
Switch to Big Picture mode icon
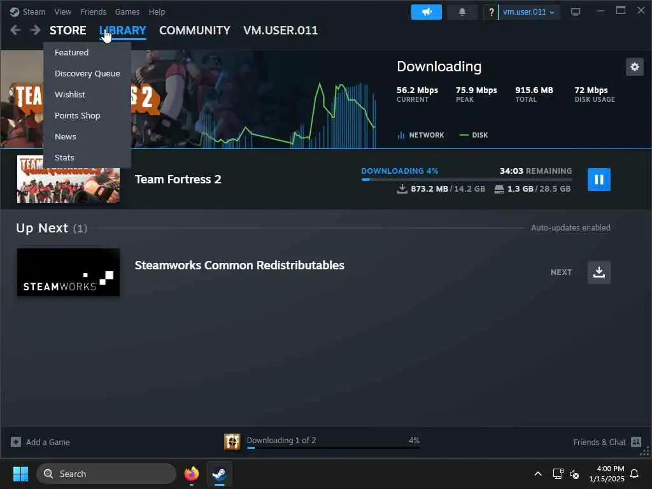[x=576, y=12]
